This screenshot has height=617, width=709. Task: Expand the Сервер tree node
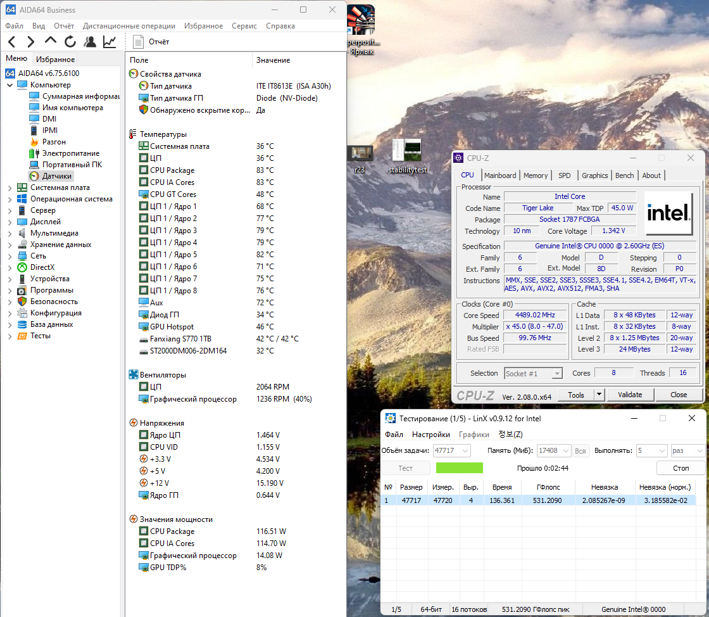pos(9,210)
